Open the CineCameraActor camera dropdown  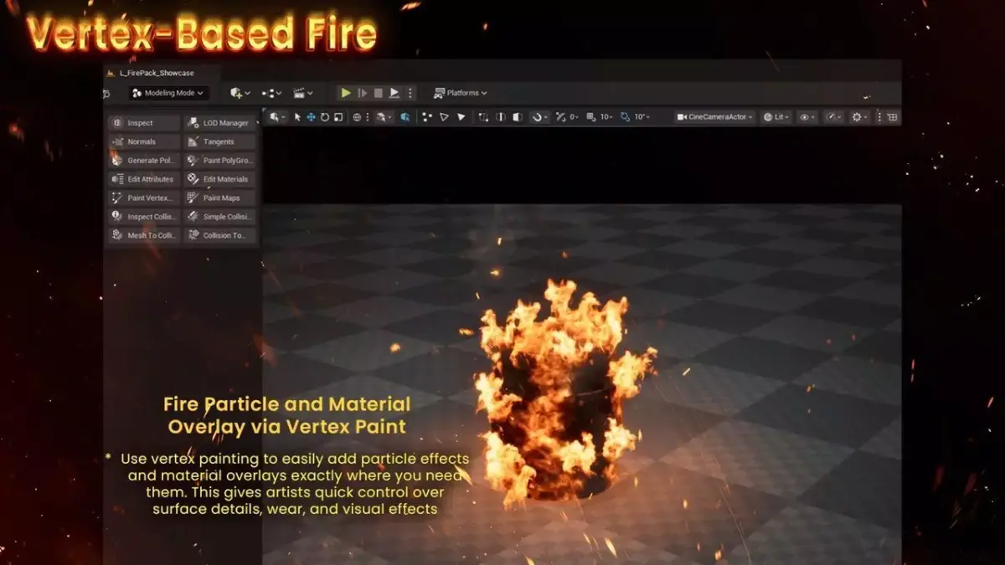click(715, 117)
